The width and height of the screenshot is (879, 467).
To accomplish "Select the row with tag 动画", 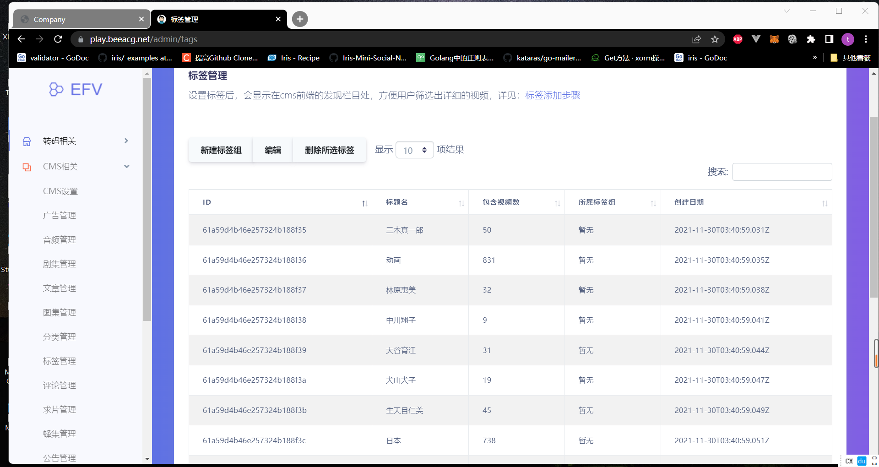I will pyautogui.click(x=510, y=260).
